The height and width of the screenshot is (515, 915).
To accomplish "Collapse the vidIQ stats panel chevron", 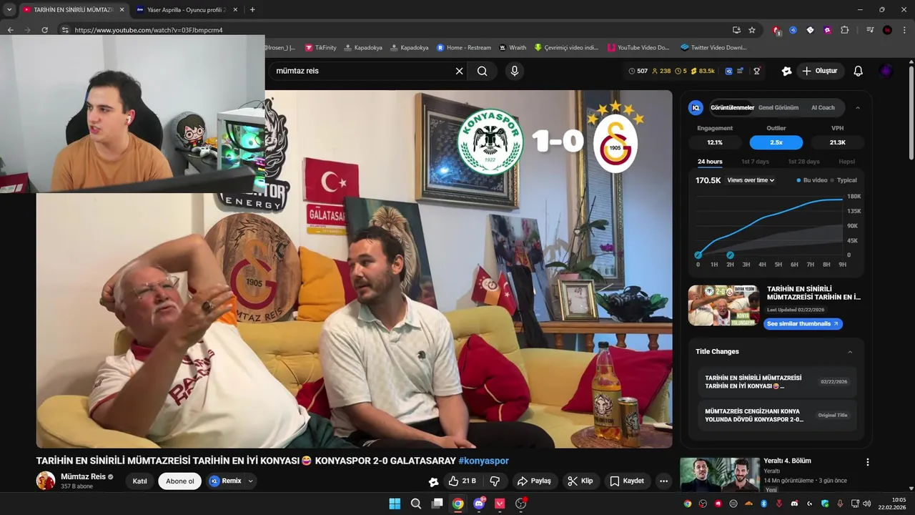I will [x=858, y=107].
